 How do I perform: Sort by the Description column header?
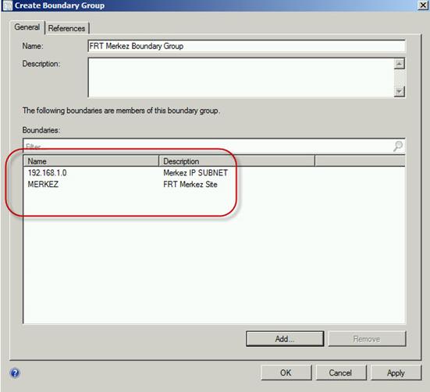coord(236,161)
